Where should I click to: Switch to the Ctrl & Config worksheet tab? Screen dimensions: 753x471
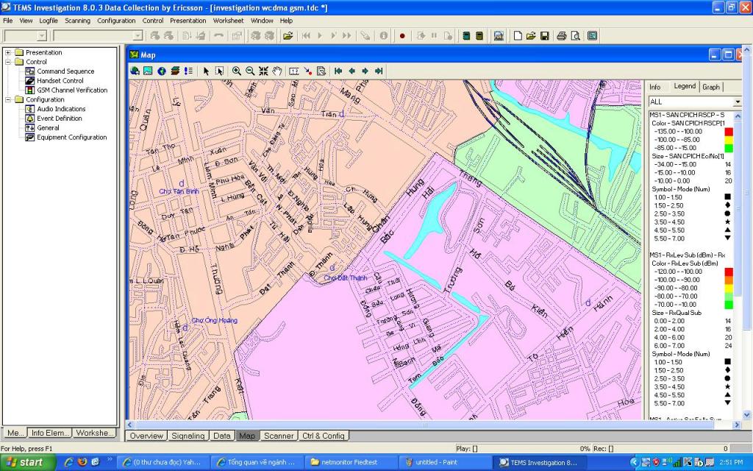[x=324, y=436]
